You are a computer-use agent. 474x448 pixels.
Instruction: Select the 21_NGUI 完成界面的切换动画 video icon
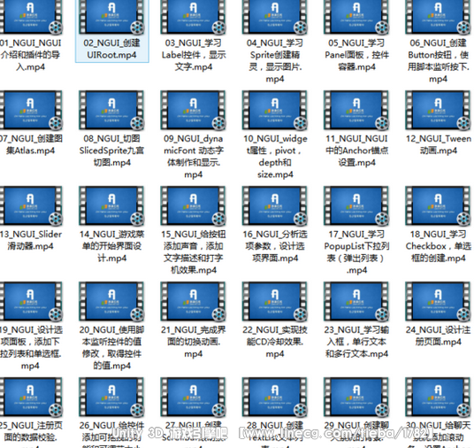(194, 302)
